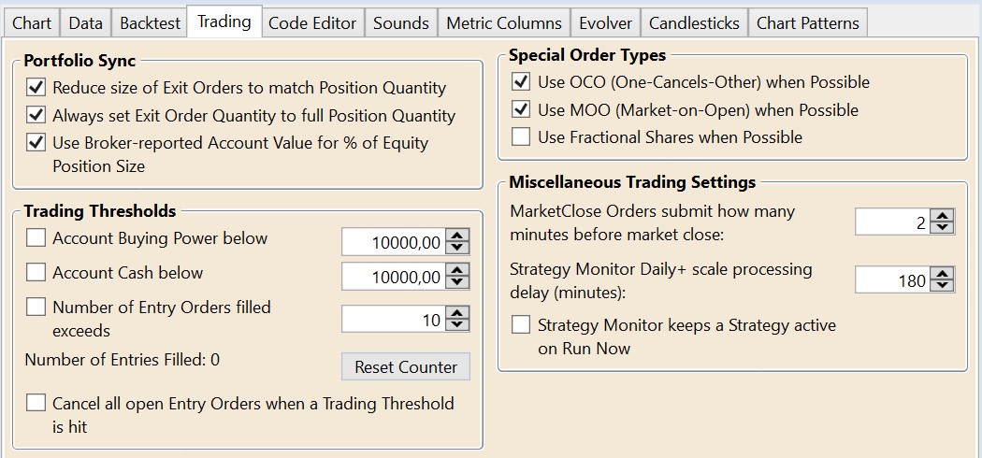The width and height of the screenshot is (982, 458).
Task: Open the Code Editor tab
Action: pos(312,22)
